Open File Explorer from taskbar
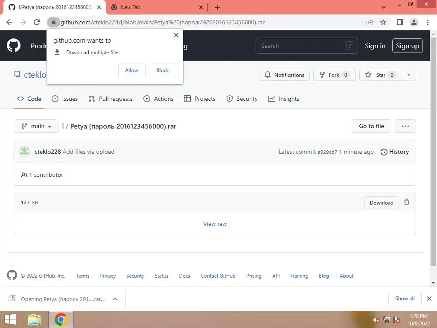 click(35, 319)
